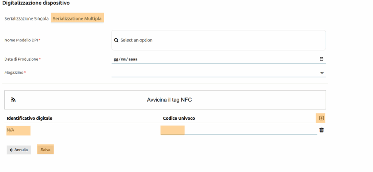This screenshot has width=373, height=172.
Task: Click the magnifier icon in model search box
Action: click(116, 40)
